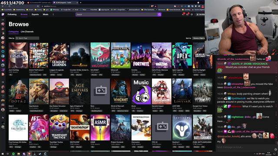Open the Apex Legends category cover
The image size is (278, 156).
[x=182, y=55]
